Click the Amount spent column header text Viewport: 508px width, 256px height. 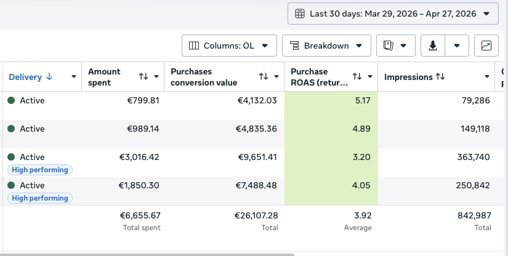tap(104, 77)
